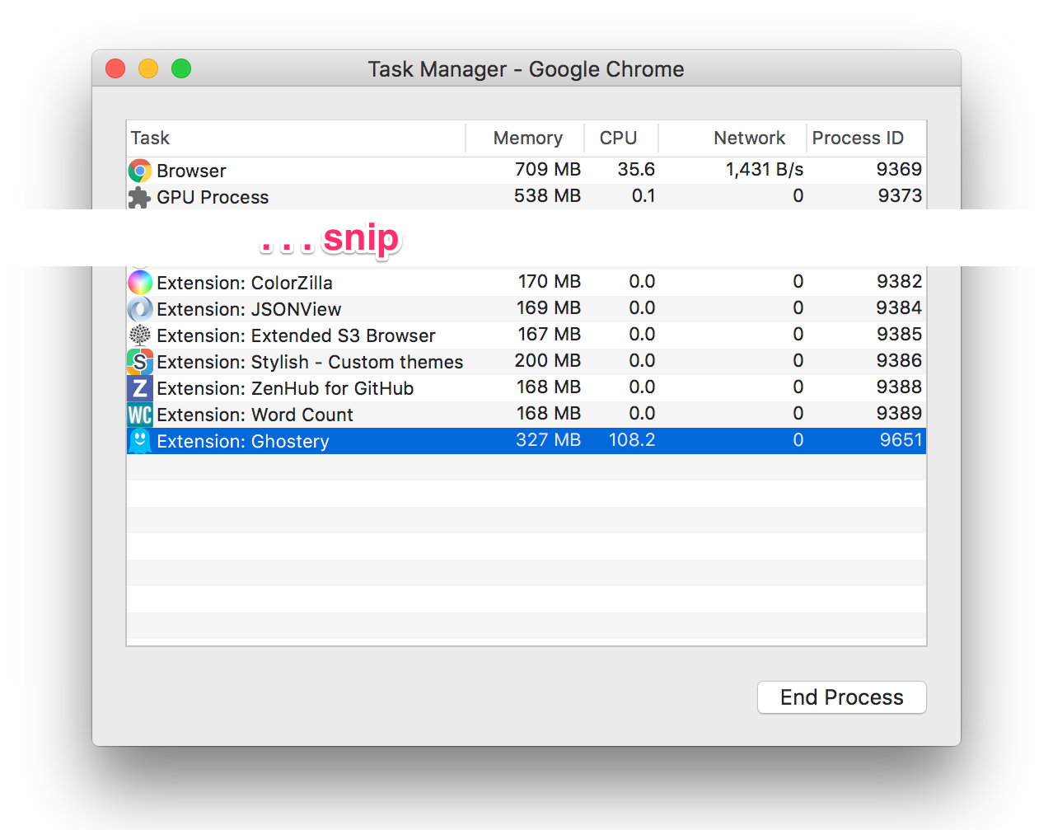Select the GPU Process row

click(x=526, y=196)
